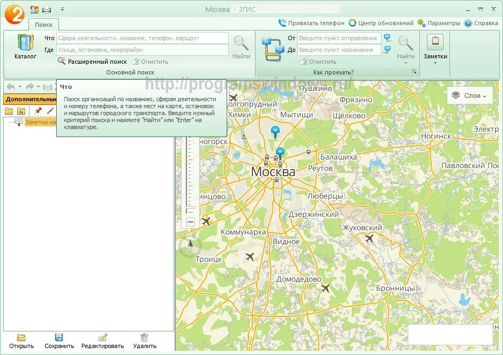
Task: Click the airplane icon west of Коммунарка
Action: (x=206, y=221)
